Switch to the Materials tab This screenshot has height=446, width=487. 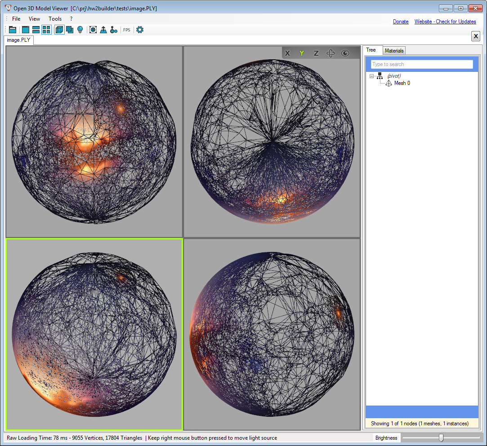(x=394, y=51)
